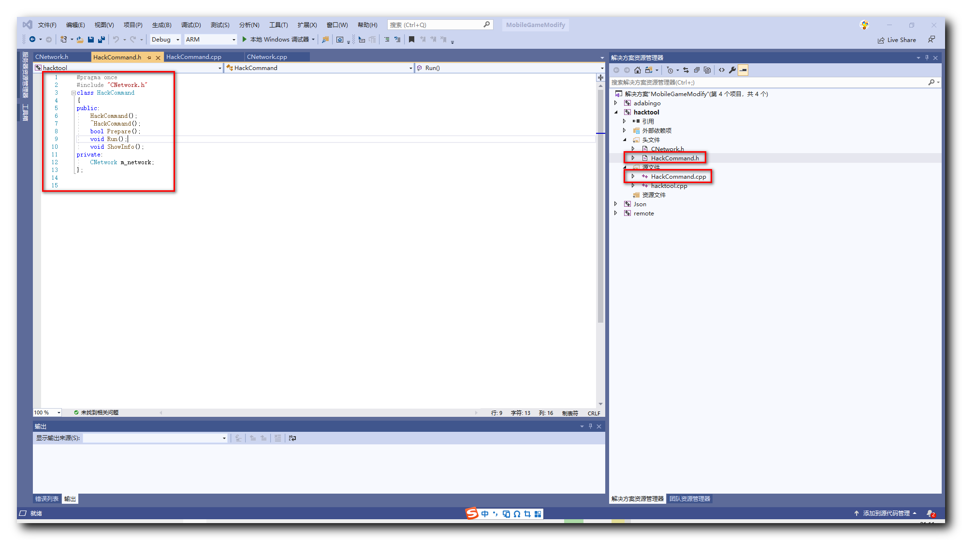Open pending changes filter in Solution Explorer

[670, 70]
